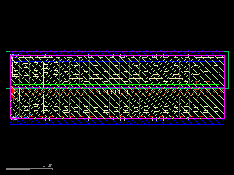Click the orange cross-hatched center strip midpoint
This screenshot has width=234, height=175.
click(x=117, y=92)
